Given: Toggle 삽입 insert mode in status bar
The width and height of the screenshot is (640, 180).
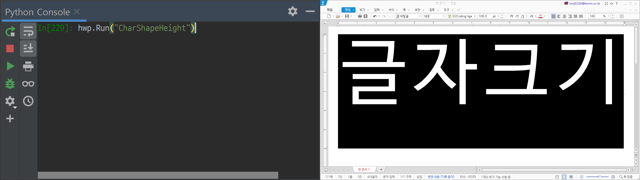Looking at the screenshot, I should pyautogui.click(x=419, y=177).
